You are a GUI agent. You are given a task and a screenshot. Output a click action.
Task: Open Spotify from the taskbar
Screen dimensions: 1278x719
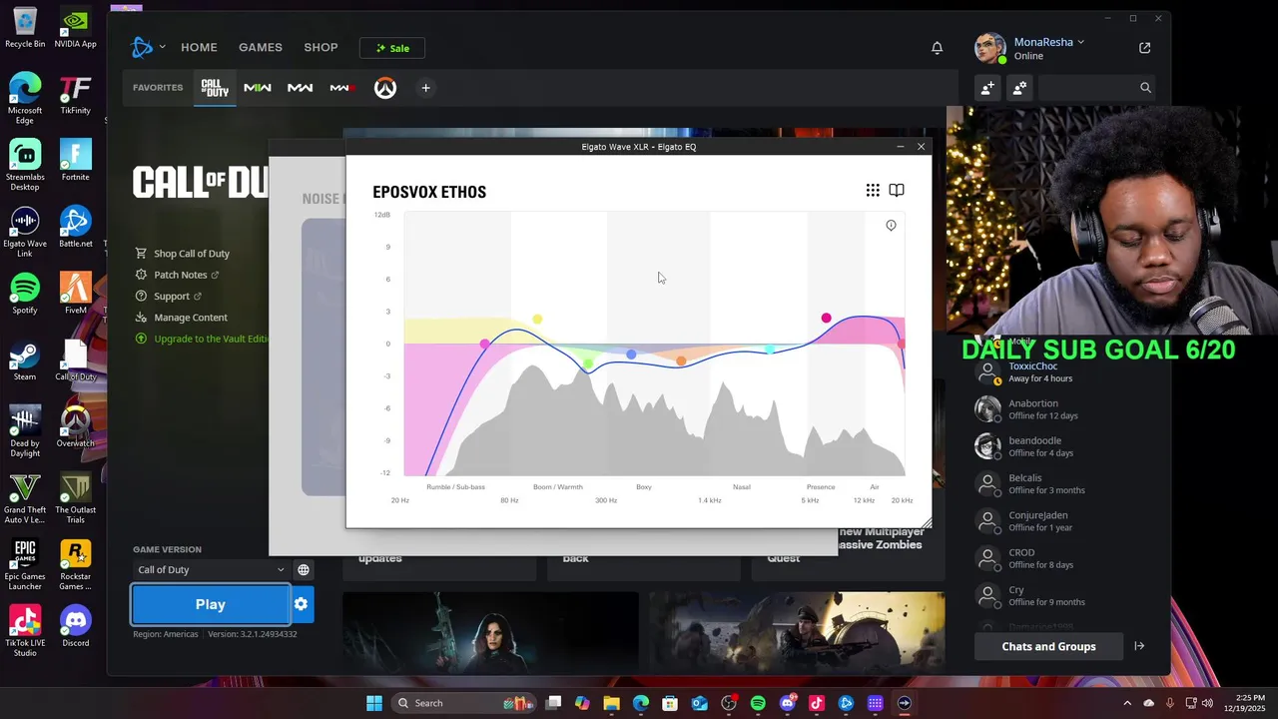[758, 703]
